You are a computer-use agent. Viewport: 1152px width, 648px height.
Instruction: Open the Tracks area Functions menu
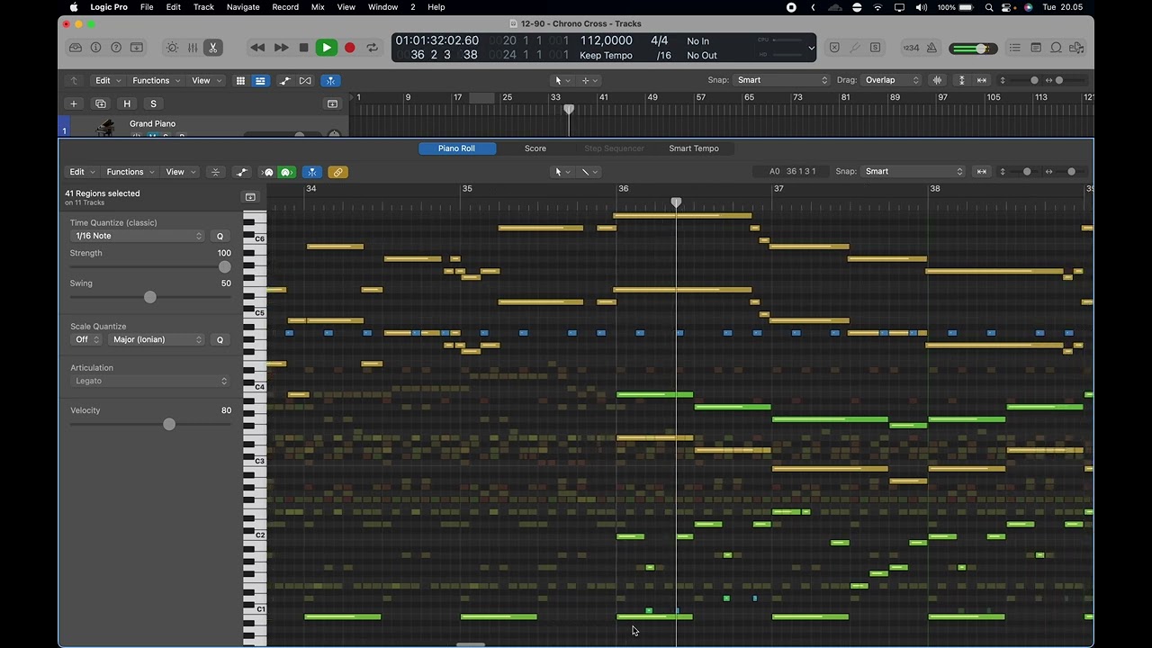(x=156, y=80)
